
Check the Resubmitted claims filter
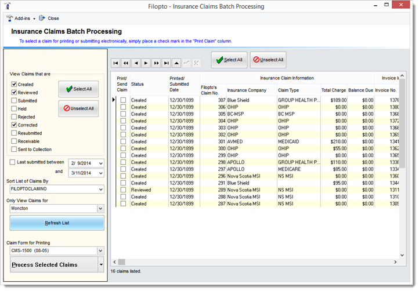(14, 133)
